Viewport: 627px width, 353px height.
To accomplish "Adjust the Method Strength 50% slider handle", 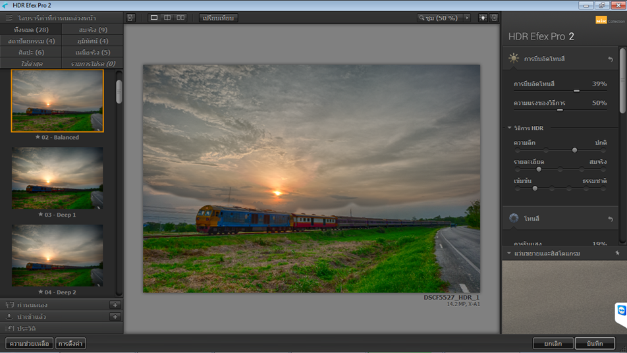I will click(560, 110).
